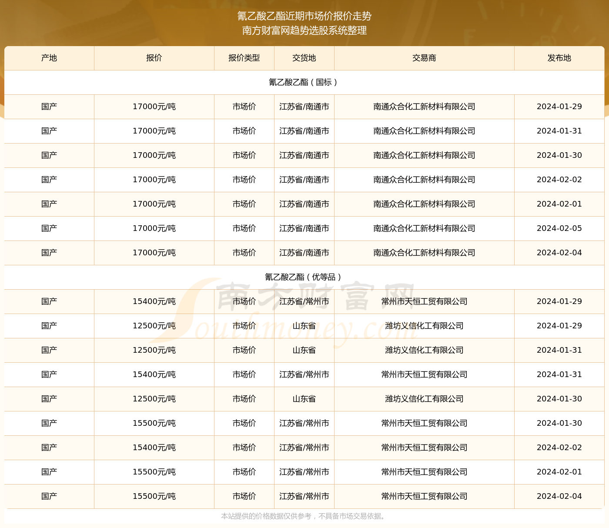Click 17000元/吨 price in the 2024-01-29 row
This screenshot has height=528, width=609.
pyautogui.click(x=154, y=107)
